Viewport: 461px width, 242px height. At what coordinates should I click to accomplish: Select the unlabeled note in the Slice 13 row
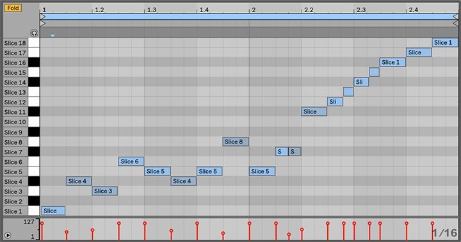click(x=348, y=92)
